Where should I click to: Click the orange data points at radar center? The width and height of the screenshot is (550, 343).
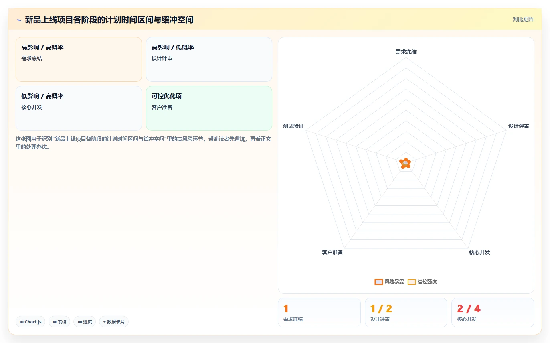point(406,163)
